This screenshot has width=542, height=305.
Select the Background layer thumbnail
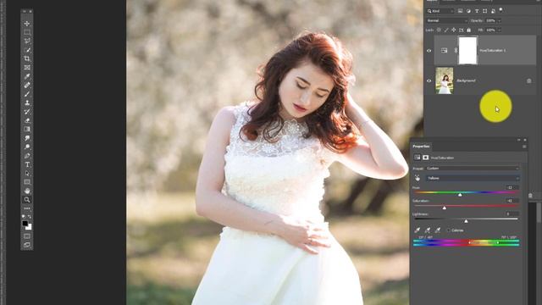[445, 81]
